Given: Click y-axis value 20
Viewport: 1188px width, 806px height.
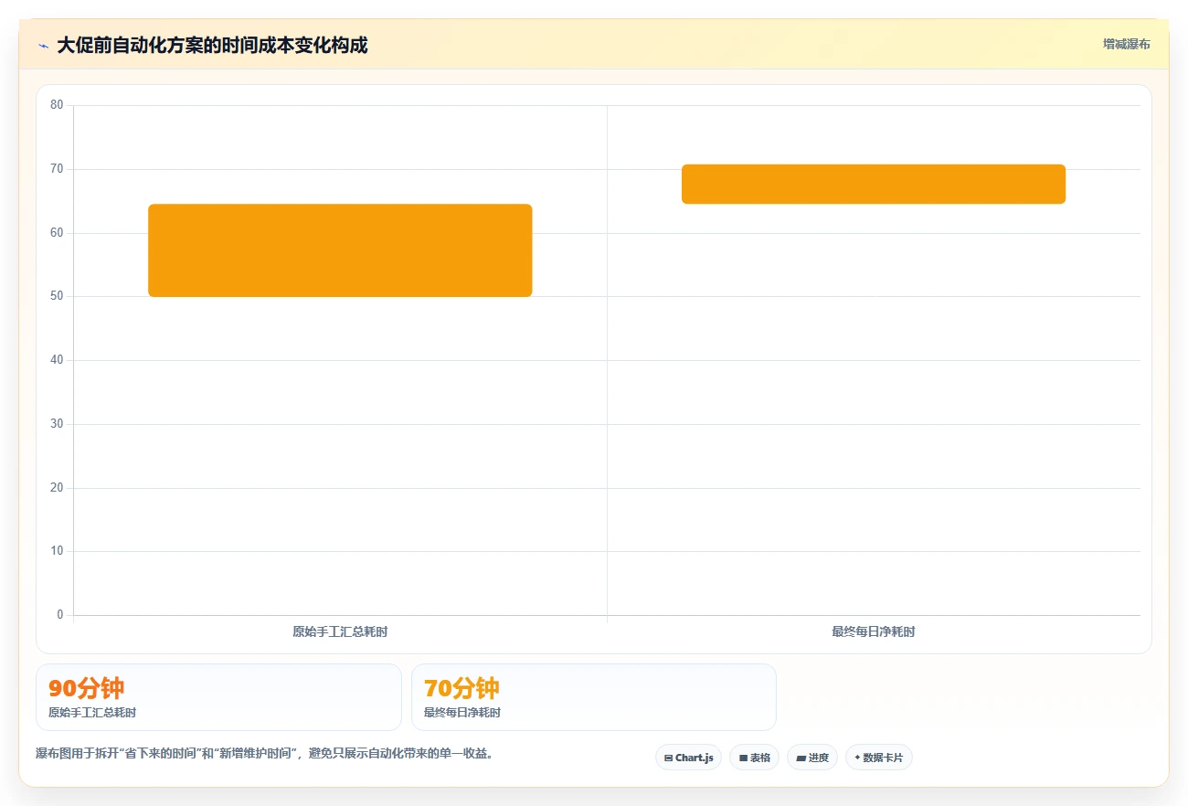Looking at the screenshot, I should pyautogui.click(x=57, y=488).
